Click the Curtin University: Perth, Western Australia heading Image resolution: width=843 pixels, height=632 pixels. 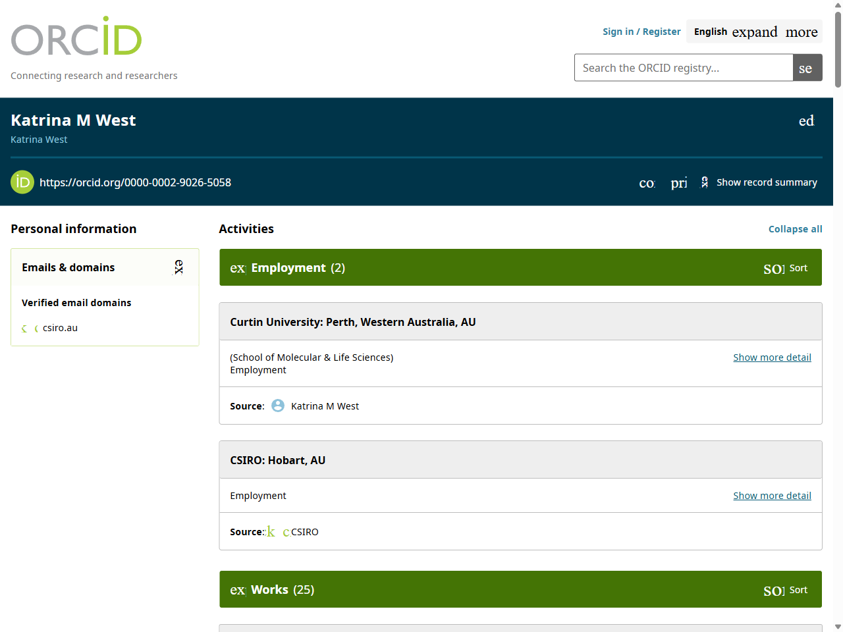[353, 322]
